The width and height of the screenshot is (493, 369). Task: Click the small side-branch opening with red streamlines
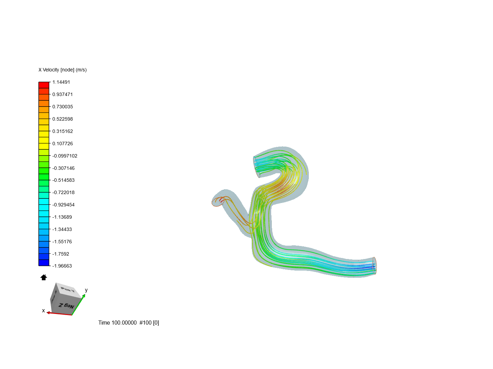pos(218,202)
